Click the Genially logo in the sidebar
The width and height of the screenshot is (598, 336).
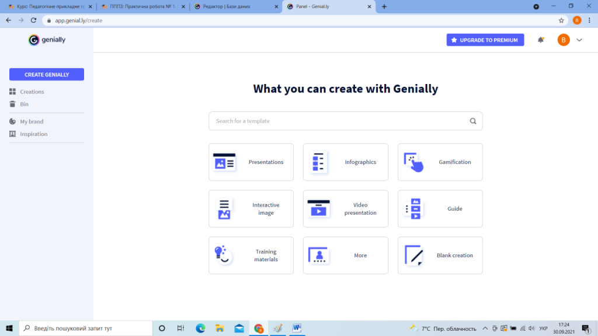click(47, 40)
